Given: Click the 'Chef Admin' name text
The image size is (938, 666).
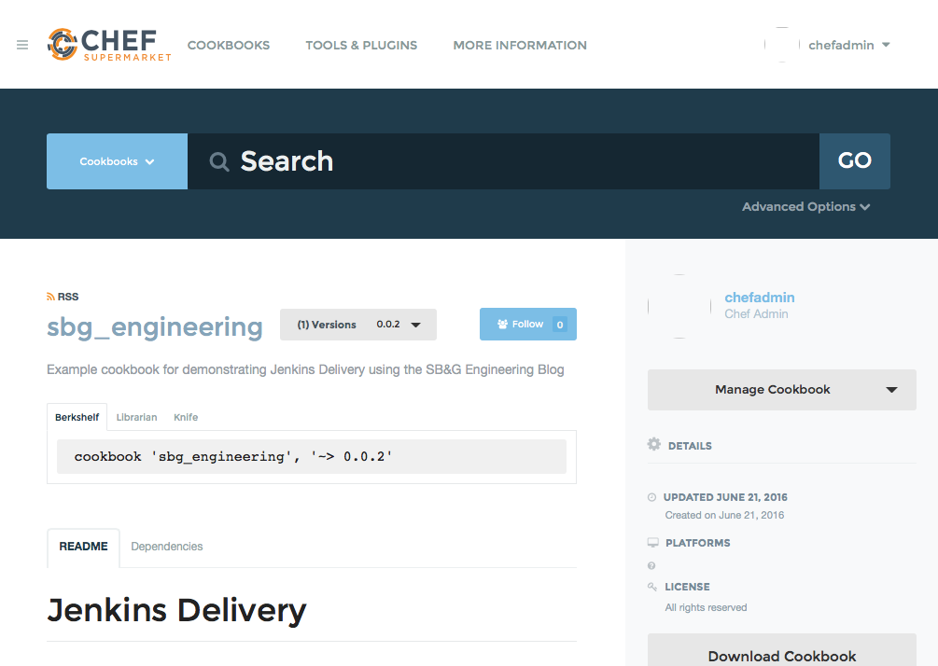Looking at the screenshot, I should 756,314.
